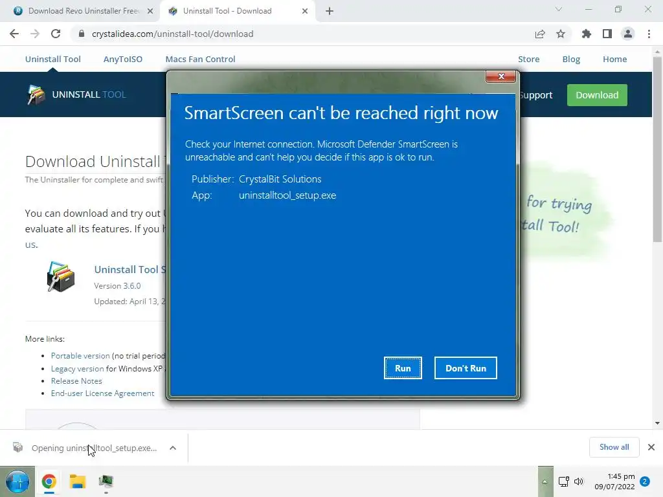Open the notification center badge
Image resolution: width=663 pixels, height=497 pixels.
click(x=646, y=481)
